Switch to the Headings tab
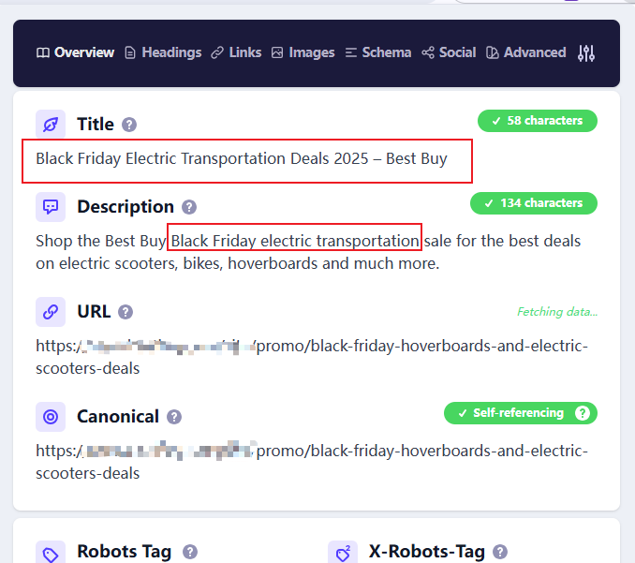The image size is (635, 563). pyautogui.click(x=163, y=52)
